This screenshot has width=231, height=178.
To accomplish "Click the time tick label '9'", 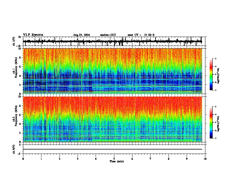I will pos(187,159).
